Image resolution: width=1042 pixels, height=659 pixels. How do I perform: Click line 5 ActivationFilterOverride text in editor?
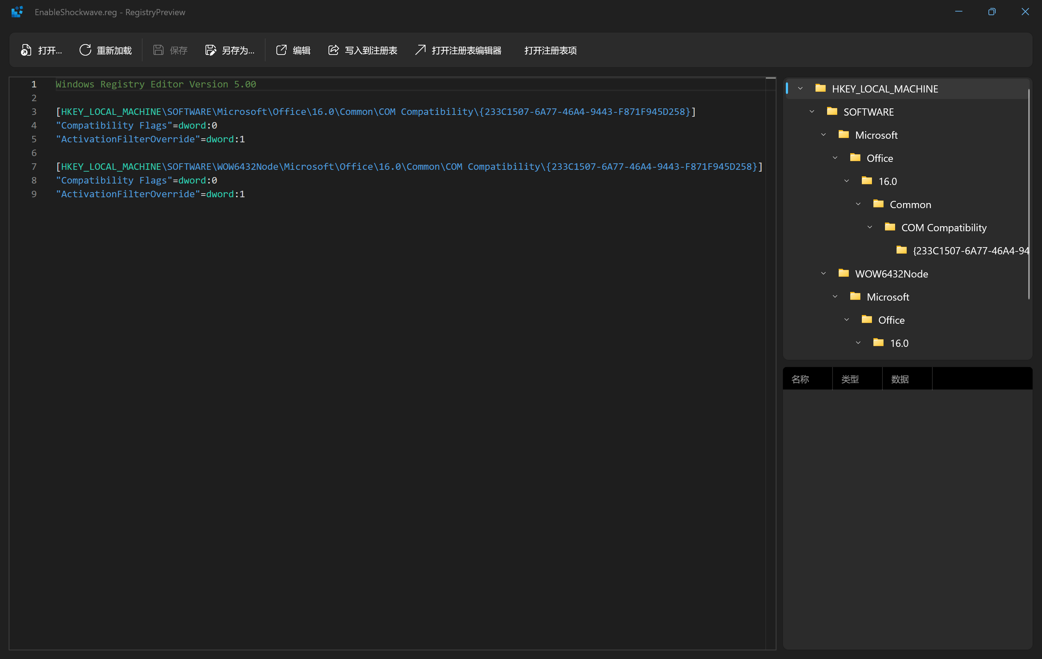coord(128,139)
